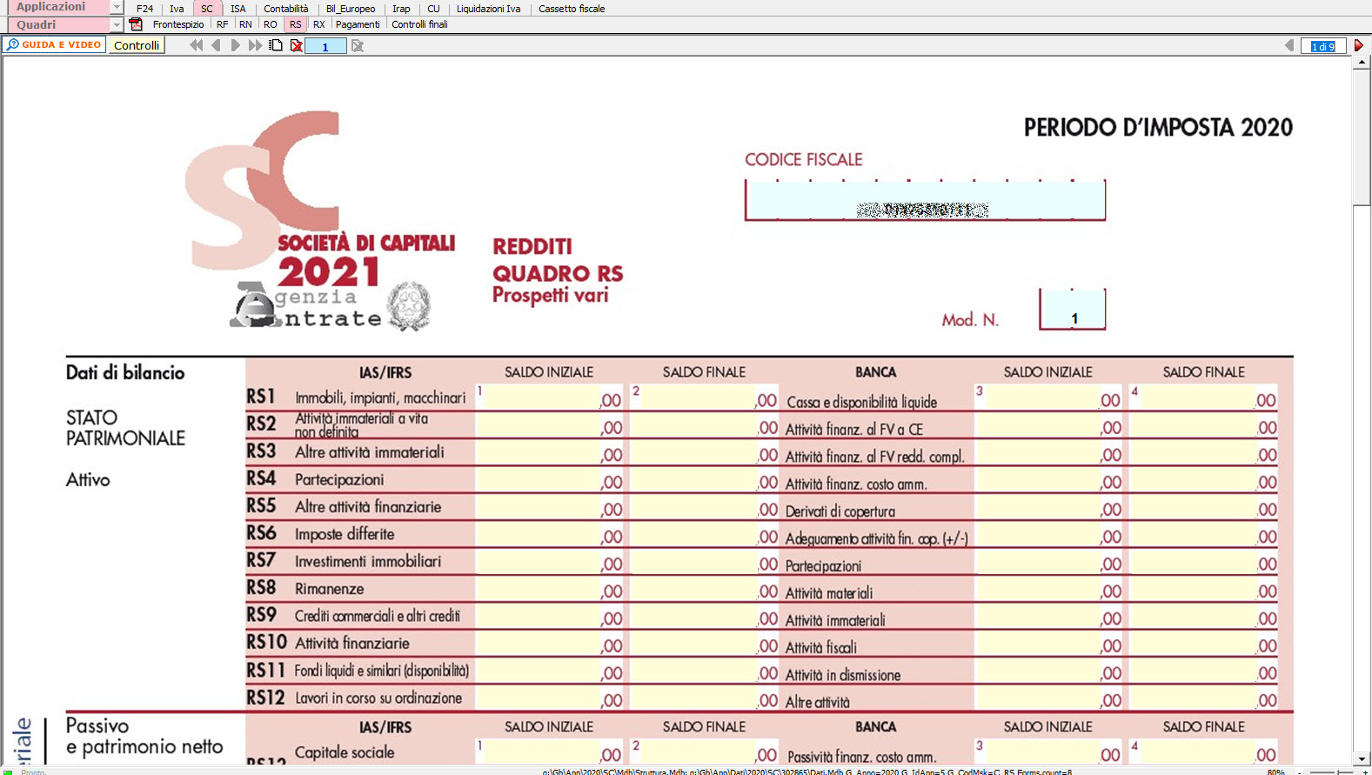Click RS12 Lavori in corso saldo iniziale field
Viewport: 1372px width, 775px height.
550,698
